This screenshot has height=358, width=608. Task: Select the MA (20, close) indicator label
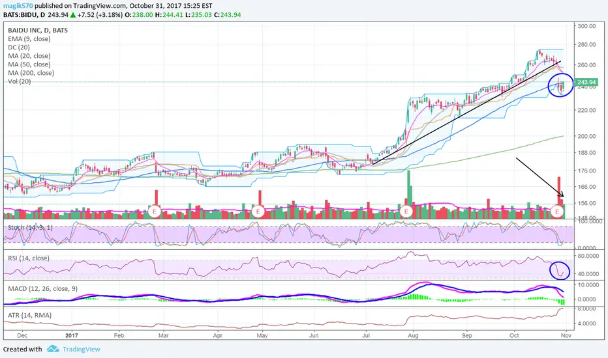(x=29, y=56)
